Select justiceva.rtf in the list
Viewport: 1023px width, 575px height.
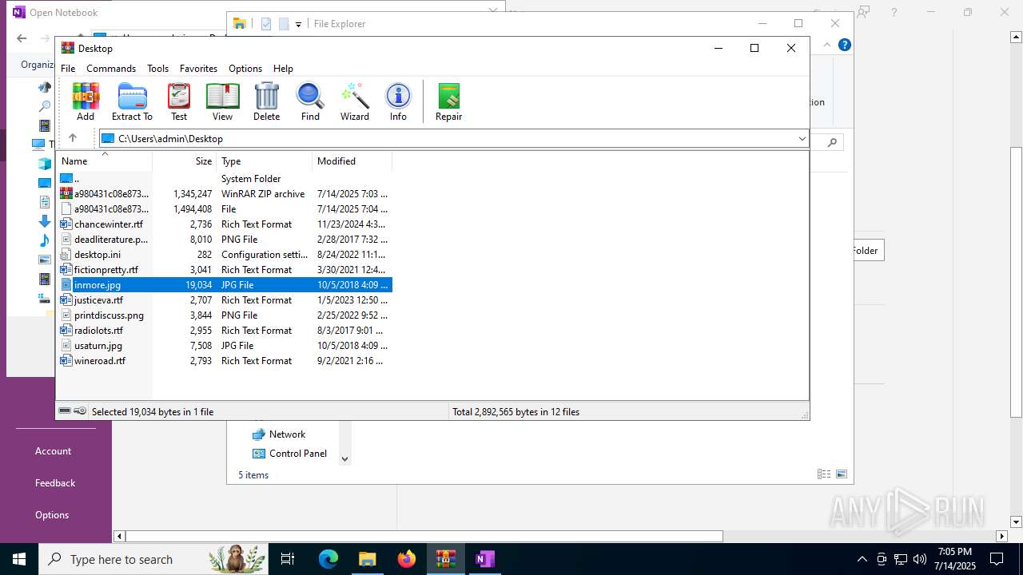click(x=225, y=300)
